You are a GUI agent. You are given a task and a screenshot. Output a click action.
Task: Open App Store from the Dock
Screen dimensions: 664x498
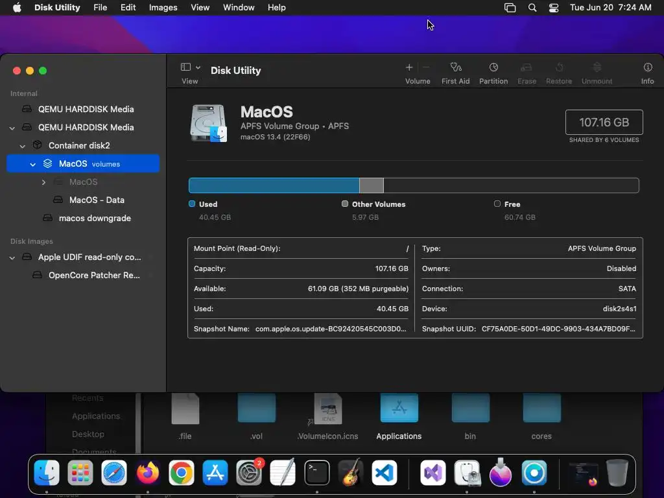click(x=215, y=473)
